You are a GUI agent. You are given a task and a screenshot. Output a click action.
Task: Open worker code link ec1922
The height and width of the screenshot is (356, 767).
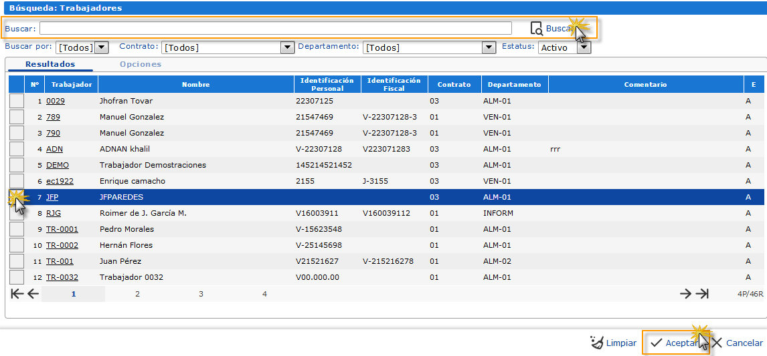pyautogui.click(x=60, y=181)
